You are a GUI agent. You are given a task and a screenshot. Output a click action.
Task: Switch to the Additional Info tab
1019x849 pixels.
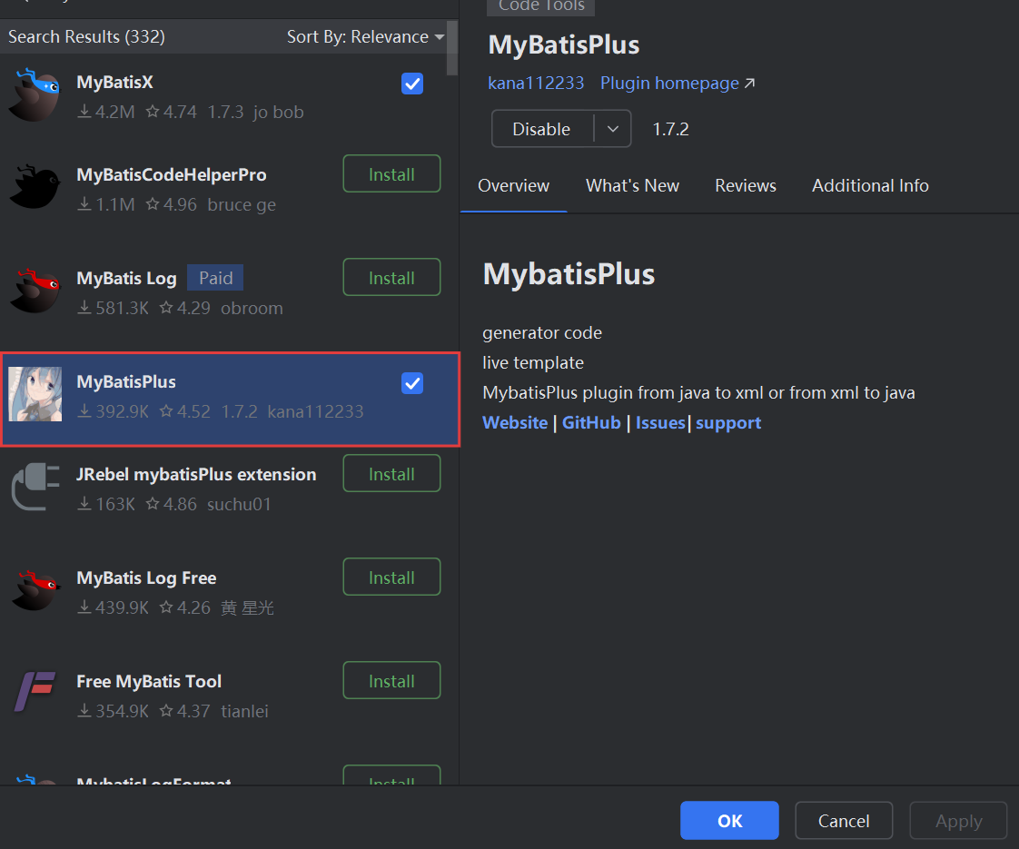pyautogui.click(x=870, y=186)
